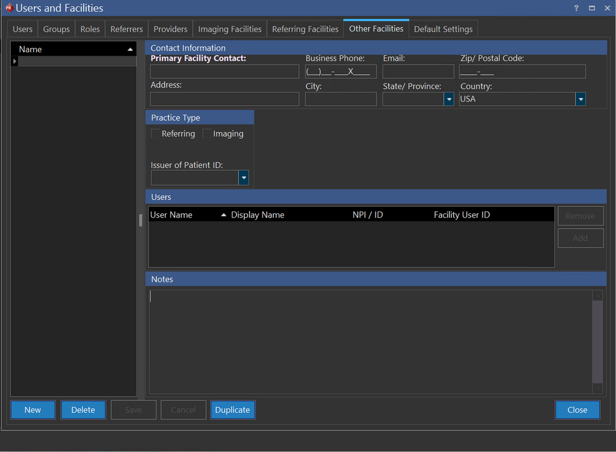Switch to the Imaging Facilities tab

click(230, 29)
